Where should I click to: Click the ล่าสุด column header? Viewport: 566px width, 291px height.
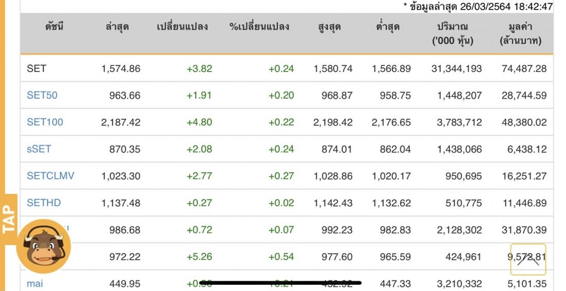[117, 27]
